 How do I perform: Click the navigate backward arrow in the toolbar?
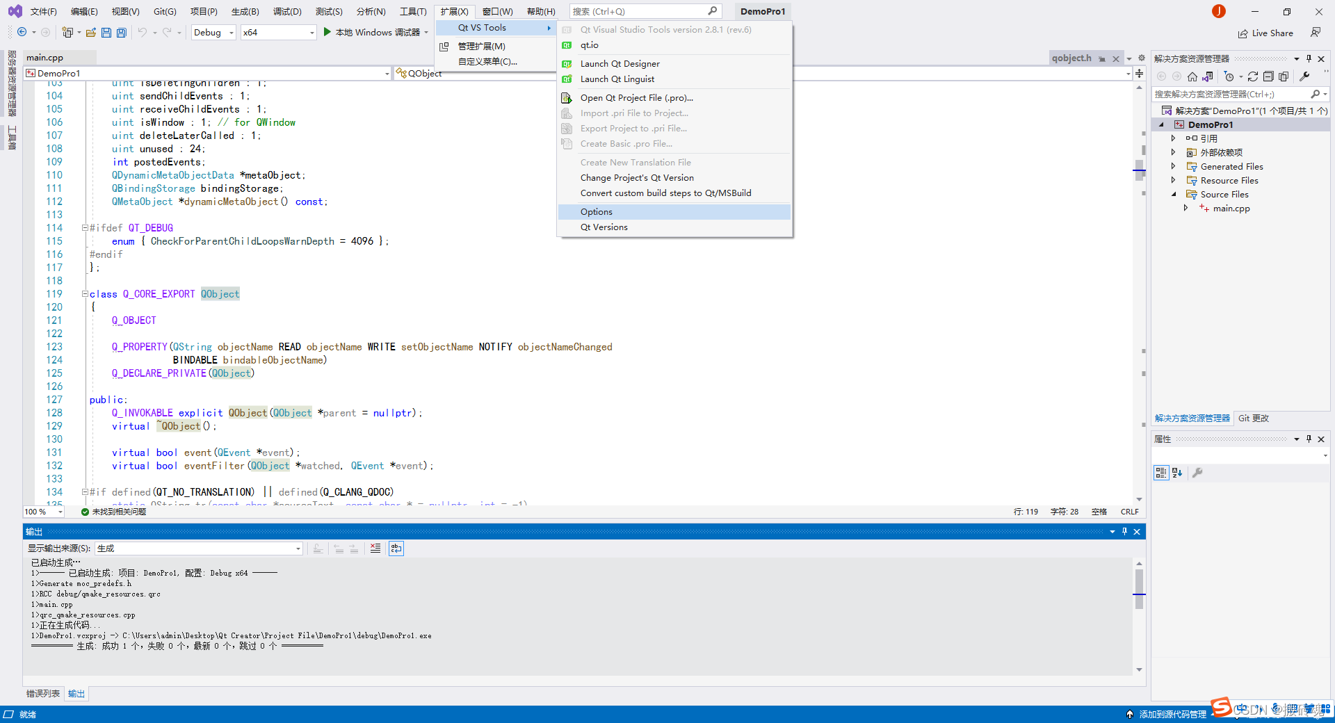click(x=22, y=32)
